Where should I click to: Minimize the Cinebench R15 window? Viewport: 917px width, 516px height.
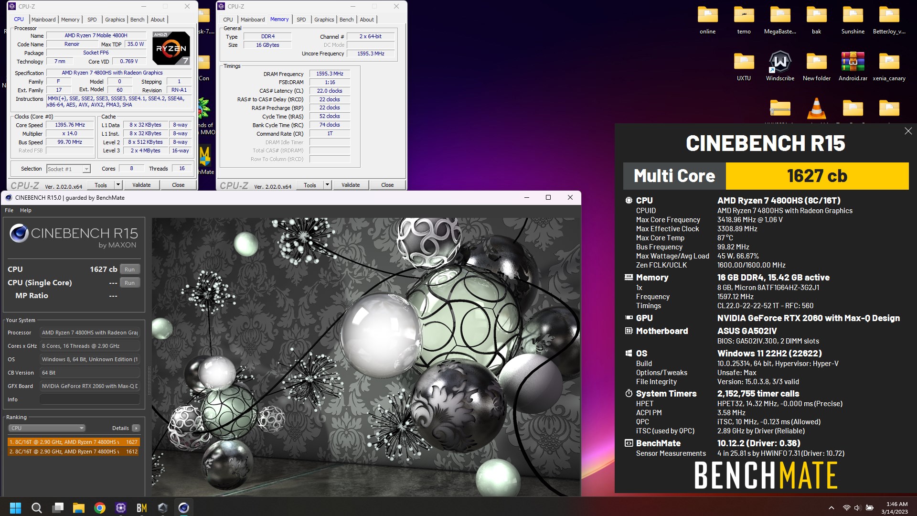[527, 197]
